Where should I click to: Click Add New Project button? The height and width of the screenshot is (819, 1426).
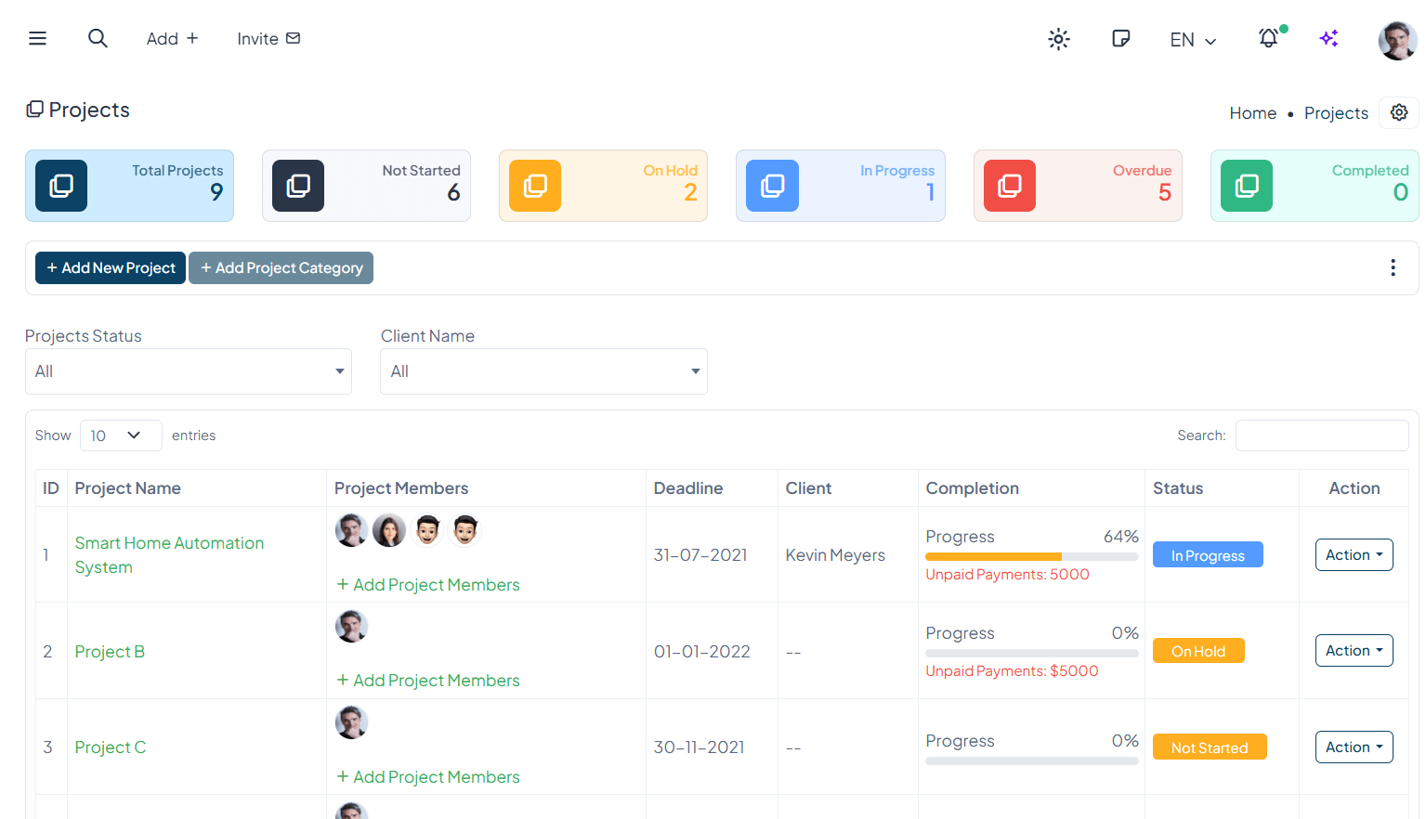tap(111, 267)
